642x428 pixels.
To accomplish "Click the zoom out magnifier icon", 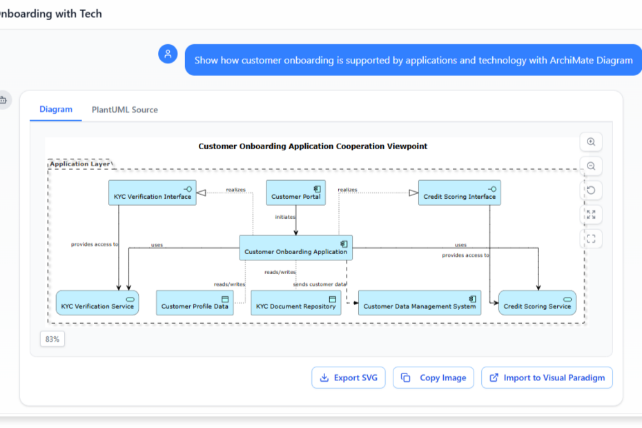I will pyautogui.click(x=591, y=166).
